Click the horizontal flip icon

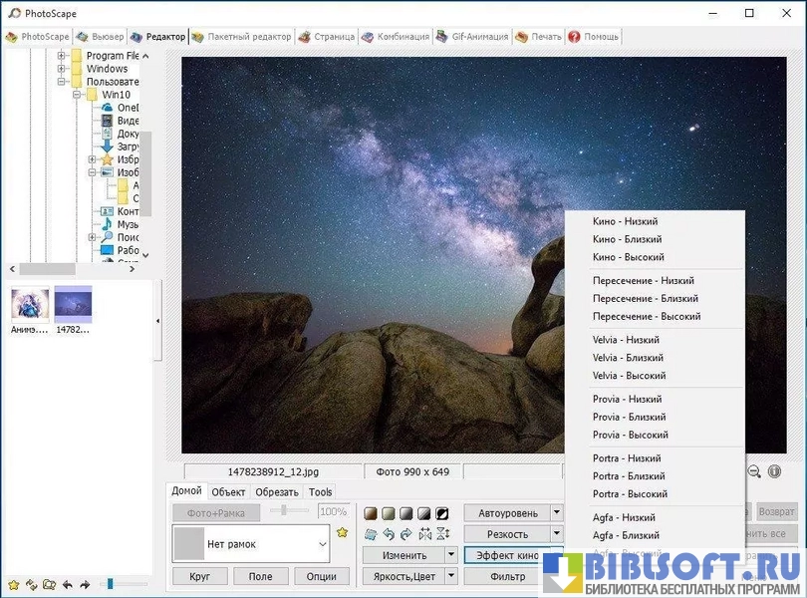pyautogui.click(x=425, y=535)
